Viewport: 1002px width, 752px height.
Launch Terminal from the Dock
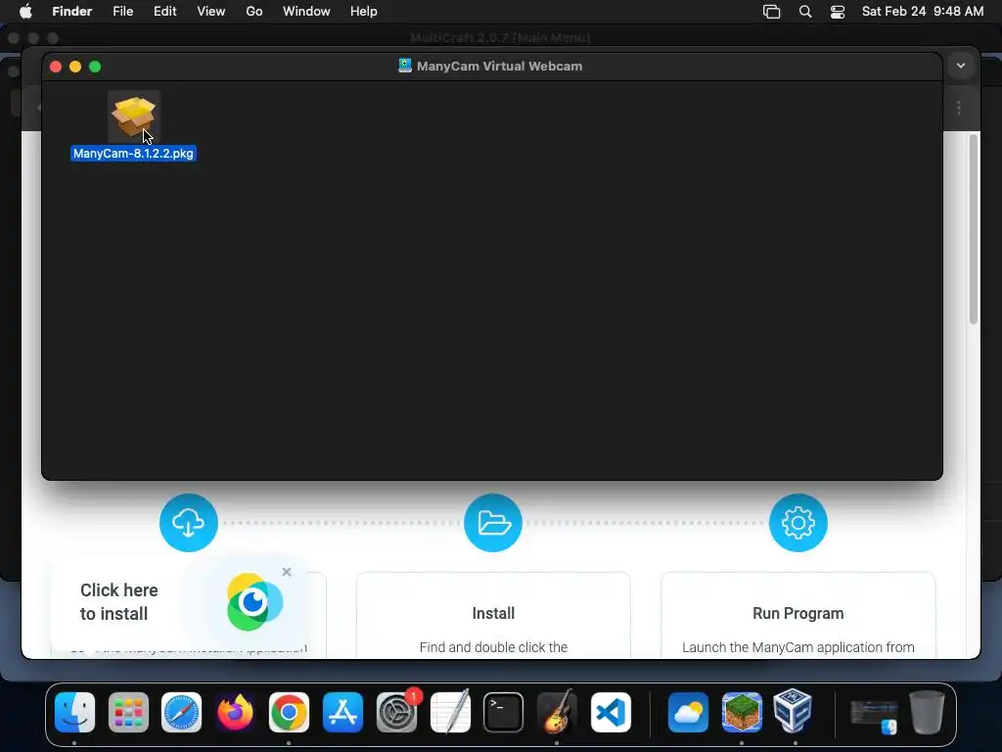[503, 712]
